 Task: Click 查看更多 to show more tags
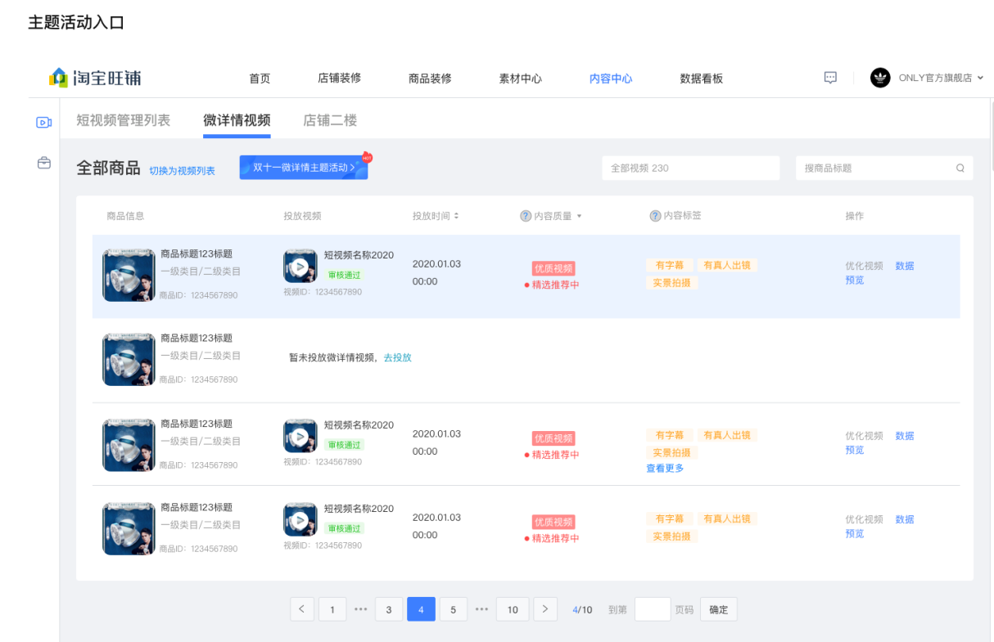click(x=665, y=469)
